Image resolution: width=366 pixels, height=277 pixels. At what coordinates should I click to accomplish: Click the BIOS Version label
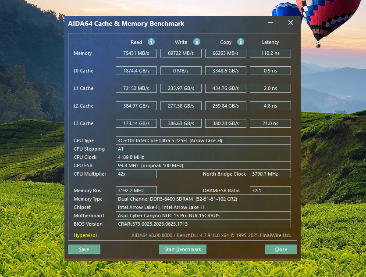coord(88,224)
